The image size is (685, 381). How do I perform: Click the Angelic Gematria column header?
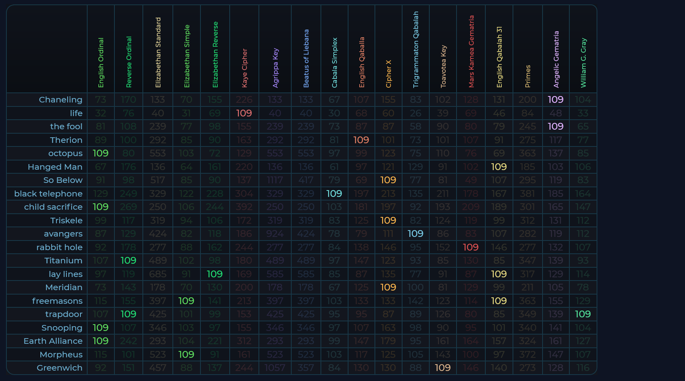pos(556,59)
